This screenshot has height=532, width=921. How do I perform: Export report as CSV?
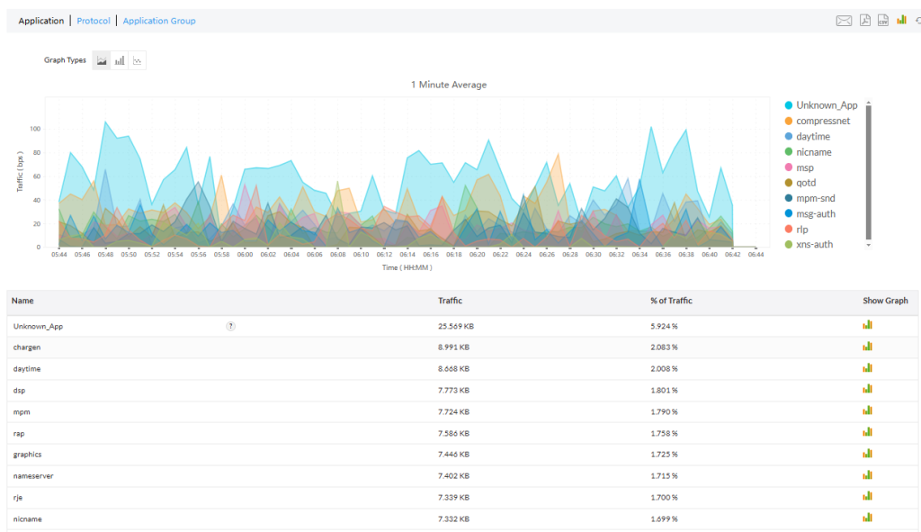pos(883,21)
